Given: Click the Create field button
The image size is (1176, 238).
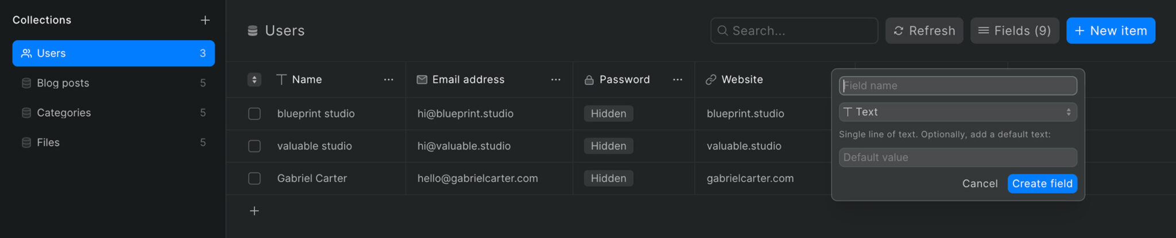Looking at the screenshot, I should tap(1042, 184).
